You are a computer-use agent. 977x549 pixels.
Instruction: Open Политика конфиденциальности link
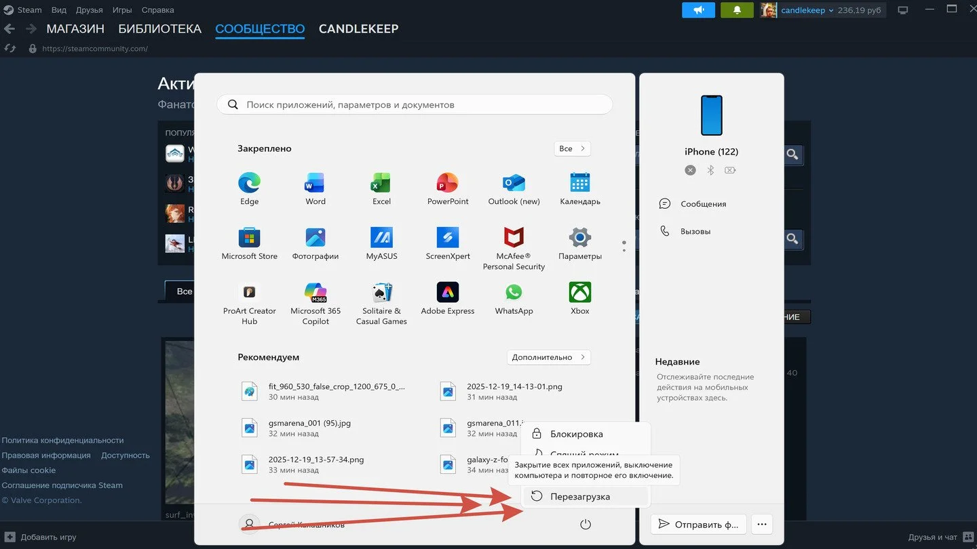62,441
